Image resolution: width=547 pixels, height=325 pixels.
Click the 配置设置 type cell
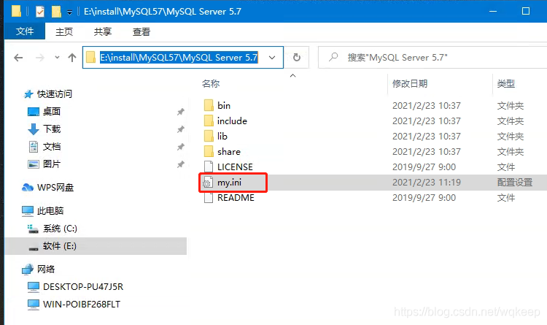coord(515,183)
